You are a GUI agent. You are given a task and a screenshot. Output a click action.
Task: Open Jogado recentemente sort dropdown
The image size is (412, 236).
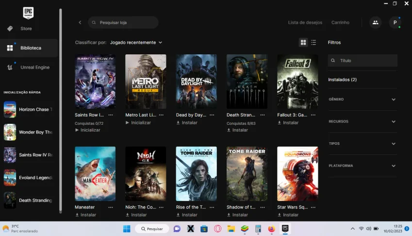click(x=136, y=42)
